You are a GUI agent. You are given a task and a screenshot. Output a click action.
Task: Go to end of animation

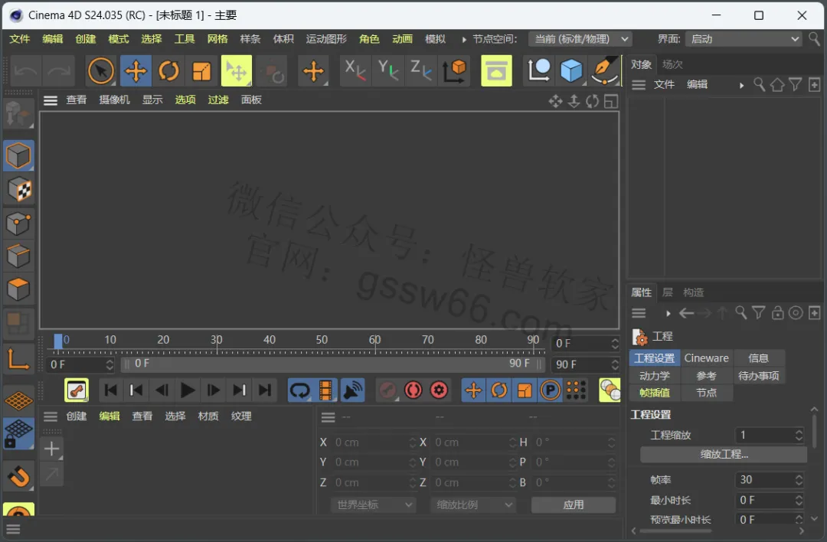click(x=265, y=390)
